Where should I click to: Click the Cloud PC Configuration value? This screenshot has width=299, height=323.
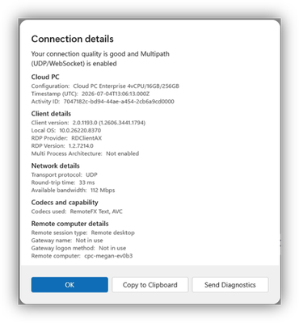click(x=126, y=86)
